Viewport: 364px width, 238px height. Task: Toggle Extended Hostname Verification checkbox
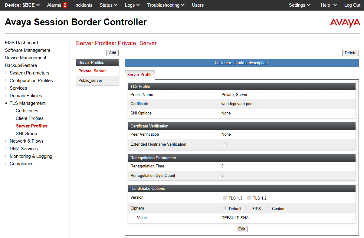[x=225, y=144]
